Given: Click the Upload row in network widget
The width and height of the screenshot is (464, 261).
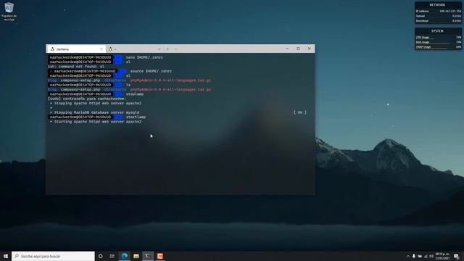Looking at the screenshot, I should point(438,16).
